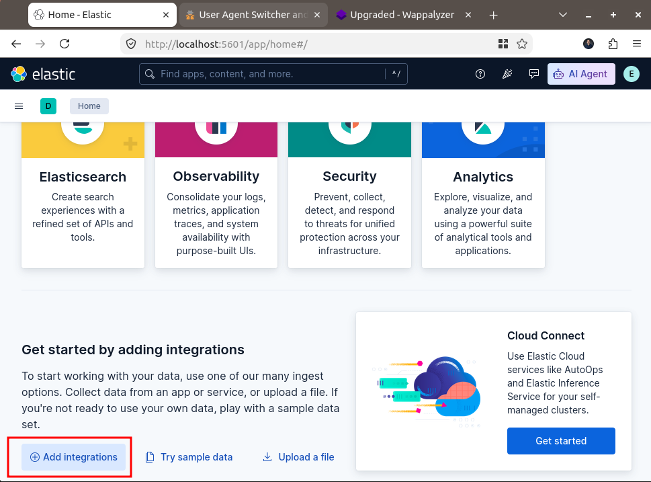Open the newsfeed celebration icon

point(507,74)
